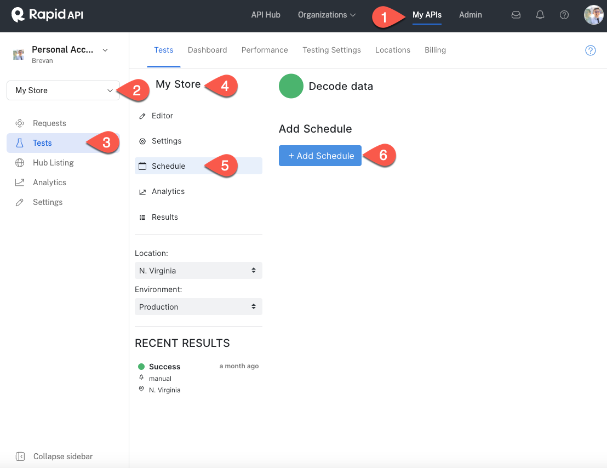Open the Location N. Virginia dropdown

pyautogui.click(x=198, y=271)
